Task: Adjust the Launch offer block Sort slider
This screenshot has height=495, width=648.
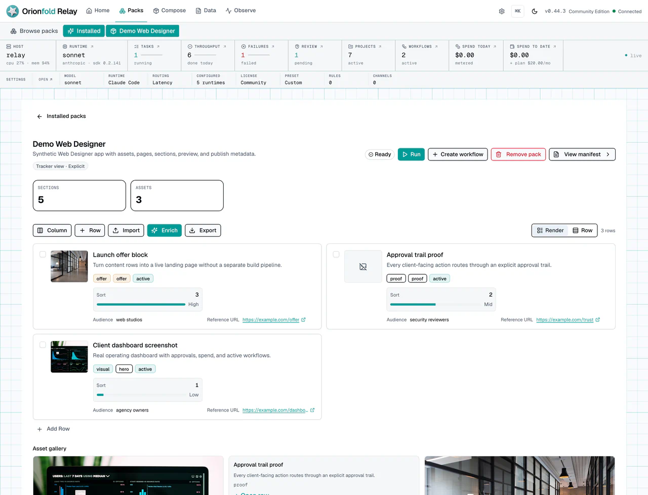Action: [141, 304]
